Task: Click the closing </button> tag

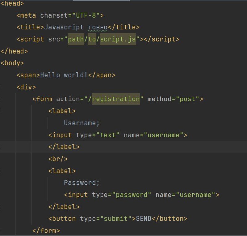Action: click(170, 219)
